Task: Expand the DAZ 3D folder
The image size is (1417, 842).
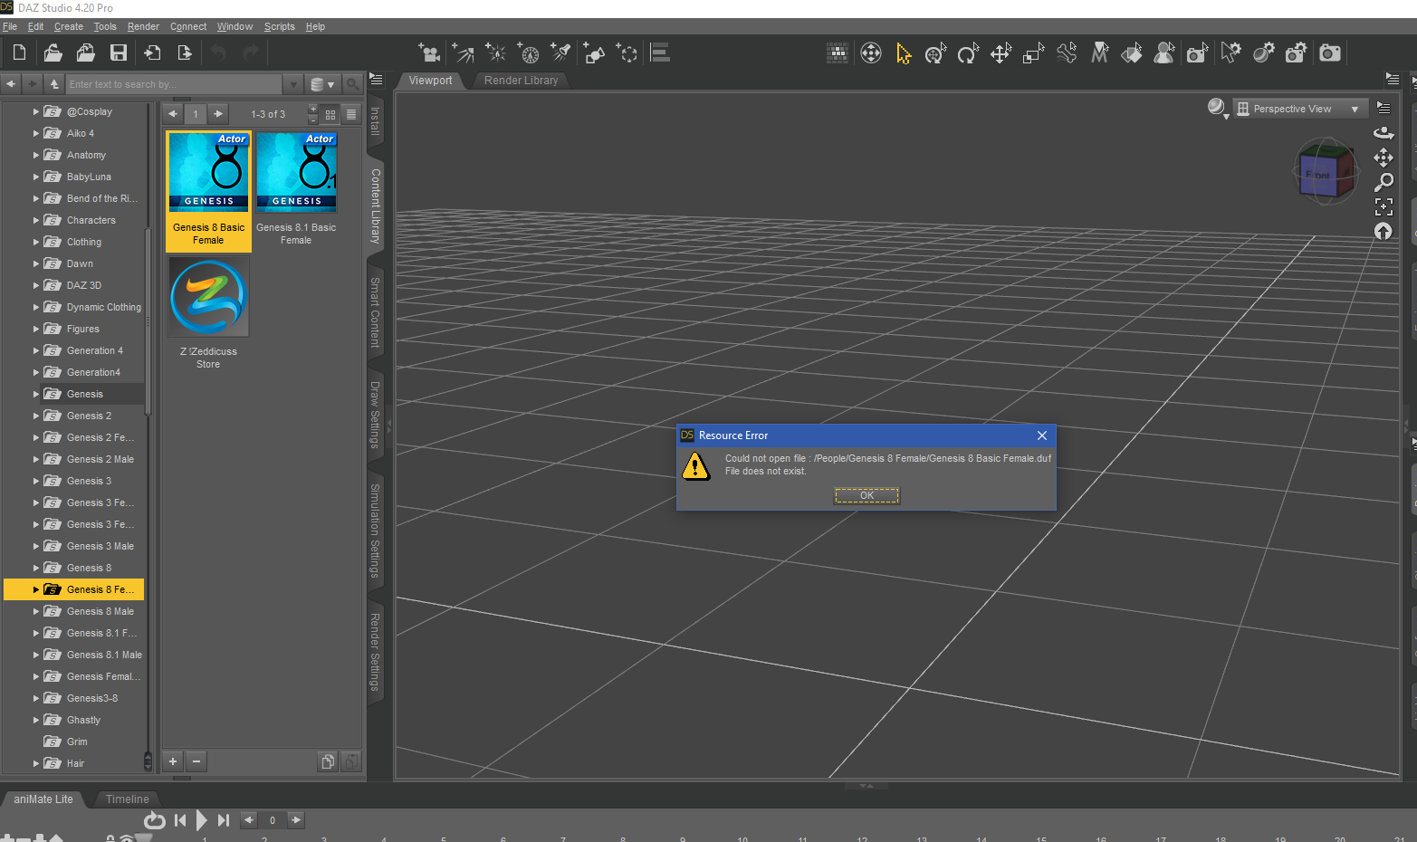Action: click(36, 285)
